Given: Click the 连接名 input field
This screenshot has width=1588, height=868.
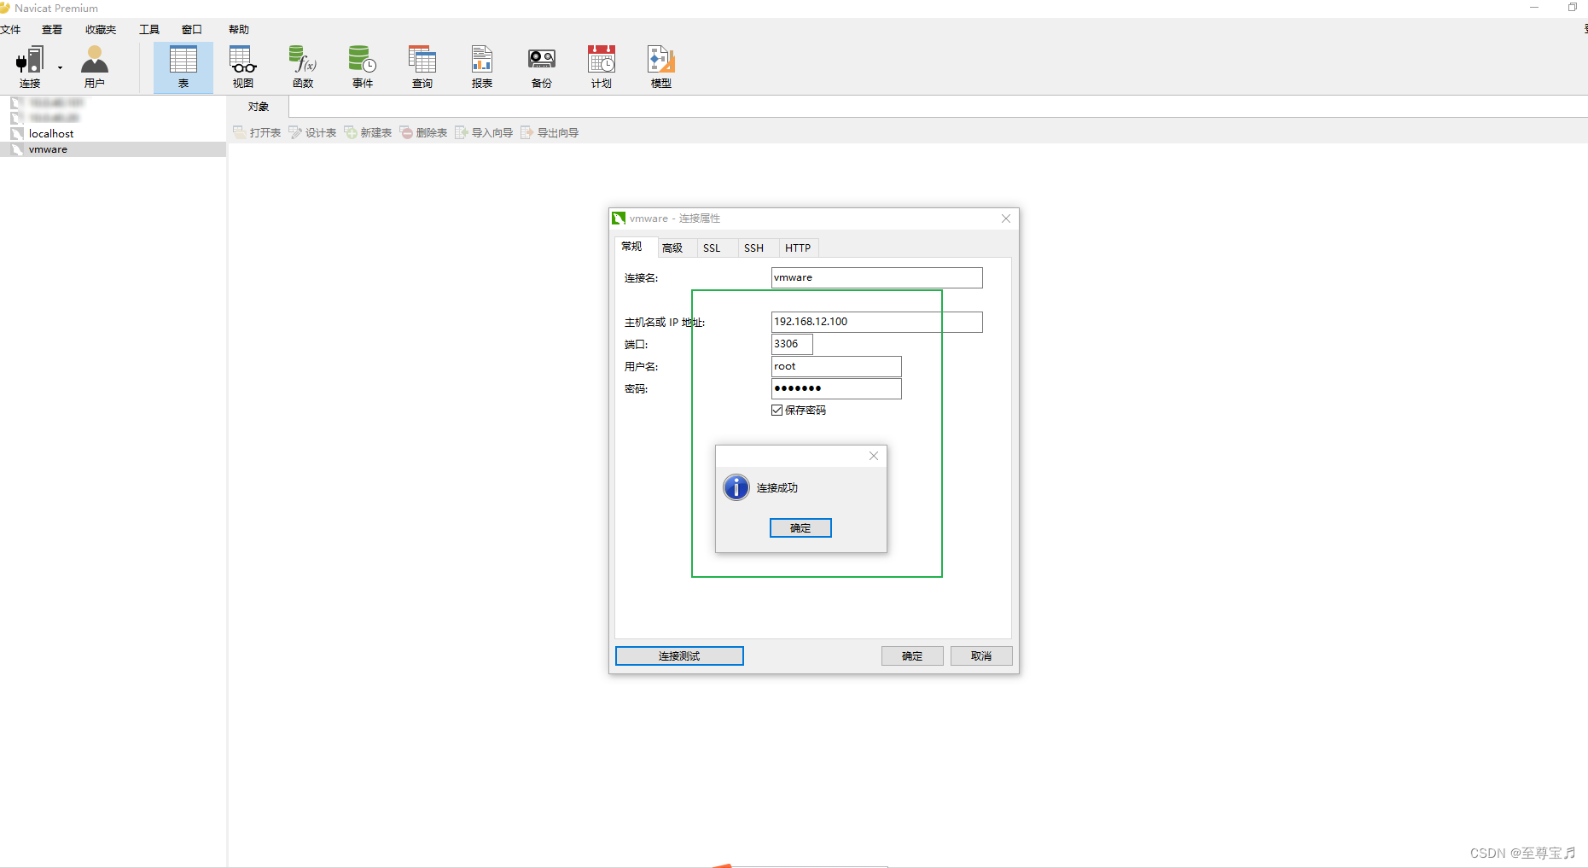Looking at the screenshot, I should pyautogui.click(x=876, y=277).
